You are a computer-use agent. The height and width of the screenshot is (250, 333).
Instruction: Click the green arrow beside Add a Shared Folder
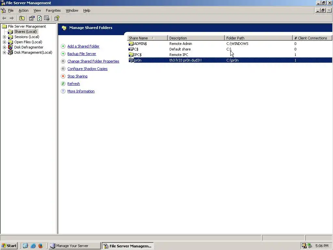63,46
